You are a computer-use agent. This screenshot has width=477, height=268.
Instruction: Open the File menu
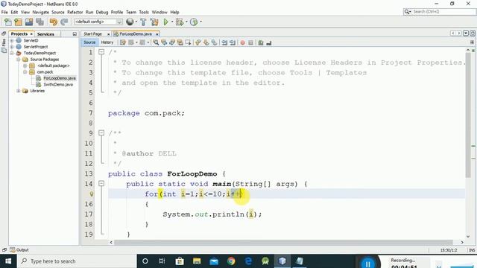tap(4, 12)
